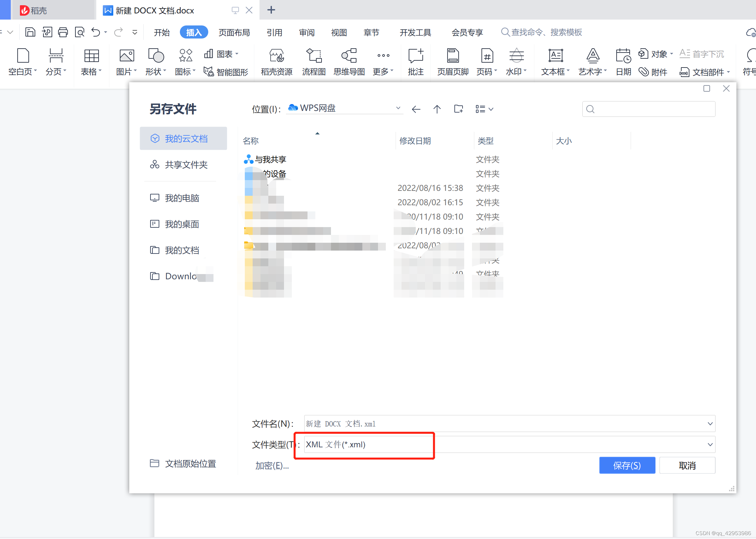Viewport: 756px width, 539px height.
Task: Expand the file type dropdown arrow
Action: [710, 444]
